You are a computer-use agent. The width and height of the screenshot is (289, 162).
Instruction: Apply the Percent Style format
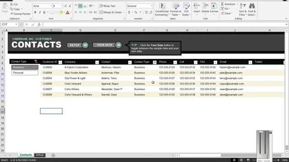tap(136, 12)
